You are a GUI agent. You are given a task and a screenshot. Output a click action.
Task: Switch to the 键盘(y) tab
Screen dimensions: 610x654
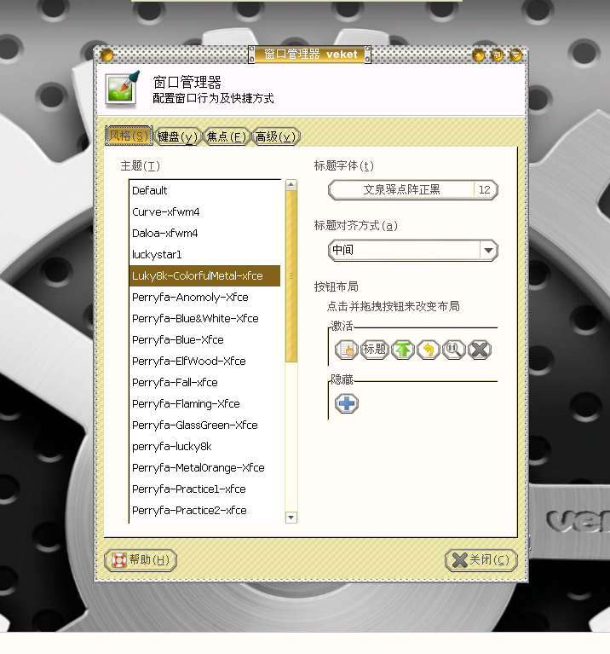click(177, 136)
